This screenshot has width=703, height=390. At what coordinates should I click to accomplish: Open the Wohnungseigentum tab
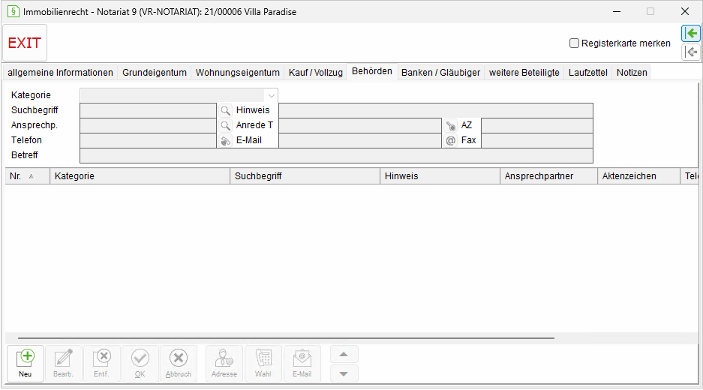[x=238, y=73]
